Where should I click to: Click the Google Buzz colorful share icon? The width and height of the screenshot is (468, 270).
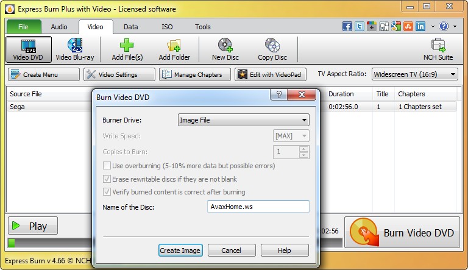point(396,27)
